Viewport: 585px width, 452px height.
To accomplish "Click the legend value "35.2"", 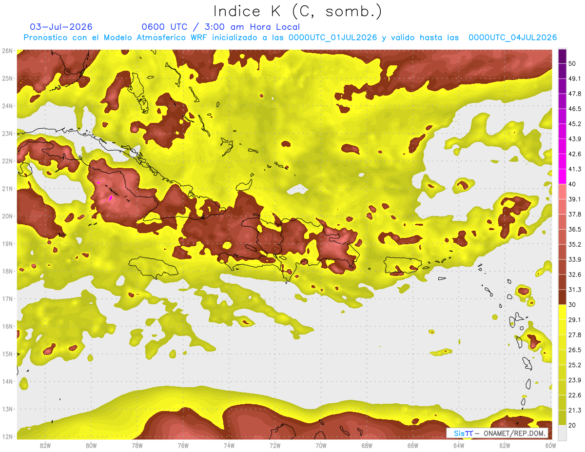I will [x=575, y=244].
